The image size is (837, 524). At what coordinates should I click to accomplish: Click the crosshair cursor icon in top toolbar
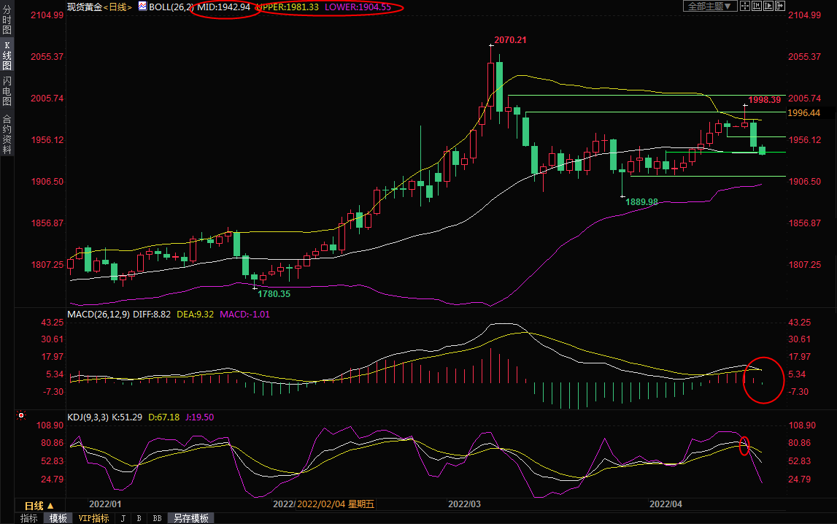(745, 6)
